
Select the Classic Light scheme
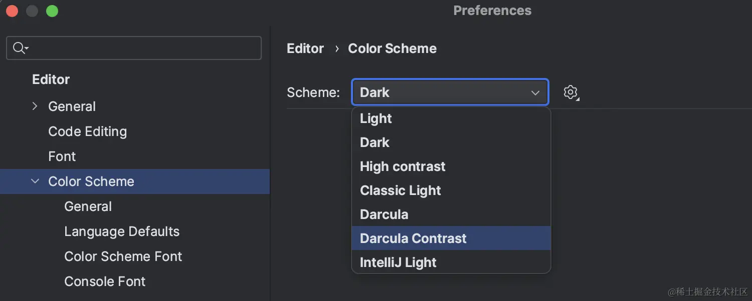tap(401, 190)
